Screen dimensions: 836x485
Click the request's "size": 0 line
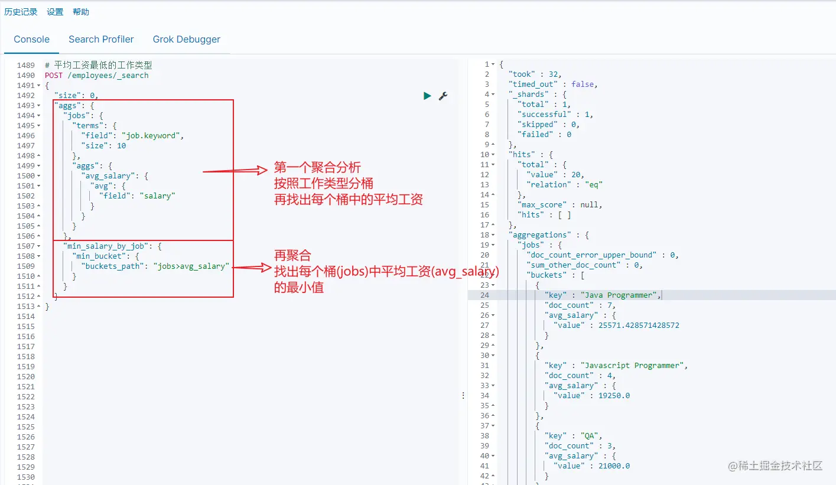coord(76,96)
